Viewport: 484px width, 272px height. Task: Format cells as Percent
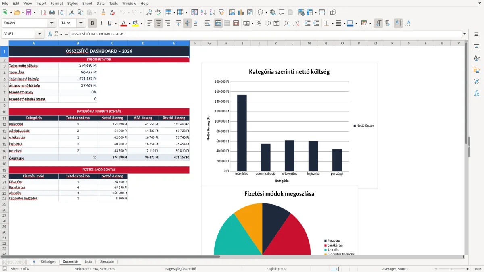[259, 23]
